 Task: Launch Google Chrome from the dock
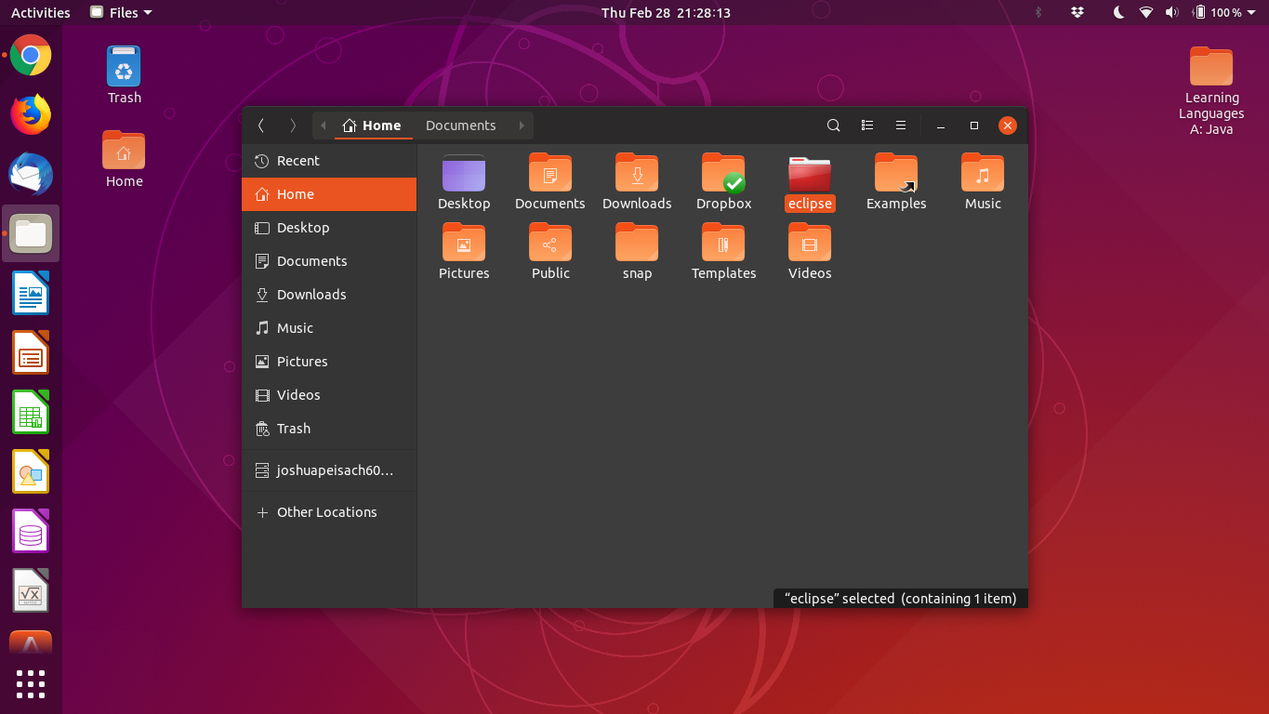[31, 55]
